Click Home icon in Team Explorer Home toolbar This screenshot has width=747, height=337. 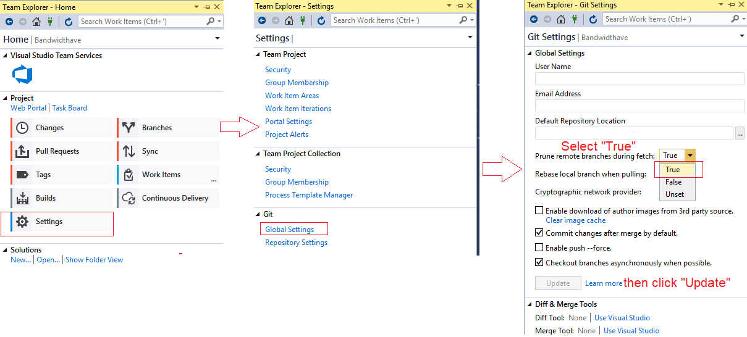(36, 21)
